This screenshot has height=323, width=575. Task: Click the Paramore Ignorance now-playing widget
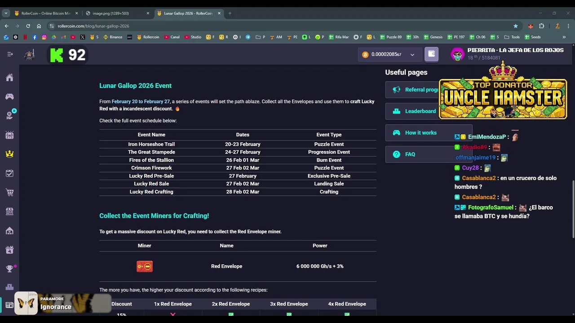point(63,303)
